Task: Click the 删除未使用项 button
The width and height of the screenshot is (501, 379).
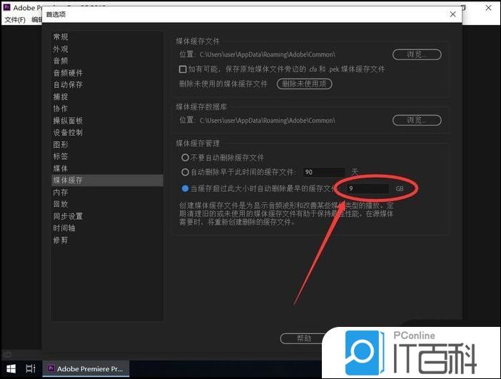Action: click(x=305, y=84)
